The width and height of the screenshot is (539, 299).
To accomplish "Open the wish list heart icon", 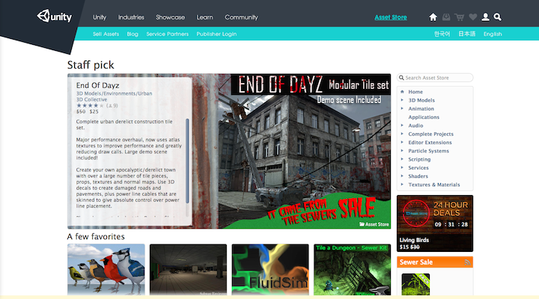I will [x=473, y=17].
